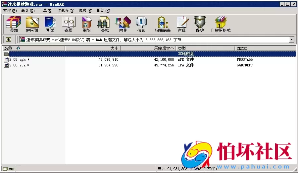Open the 帮助(H) menu

[x=103, y=11]
